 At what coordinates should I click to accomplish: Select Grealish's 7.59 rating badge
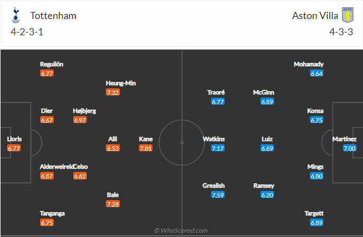pyautogui.click(x=218, y=195)
